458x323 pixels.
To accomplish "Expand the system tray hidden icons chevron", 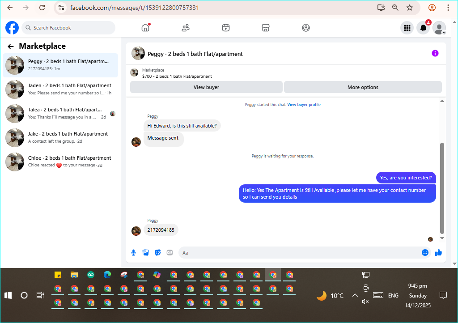I will coord(355,295).
